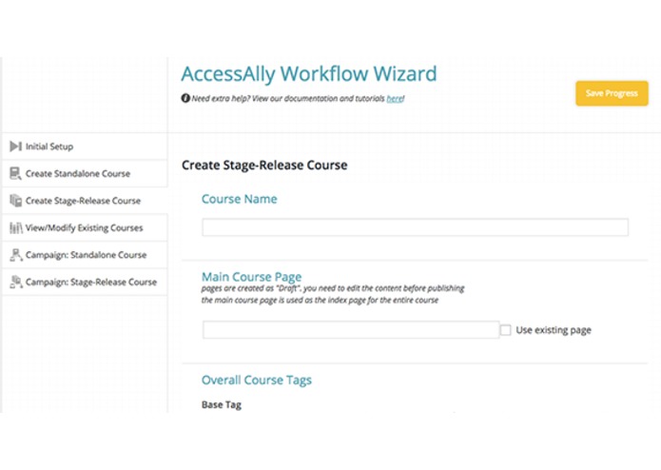Click the 'main course page is used' note
Image resolution: width=661 pixels, height=470 pixels.
(320, 300)
